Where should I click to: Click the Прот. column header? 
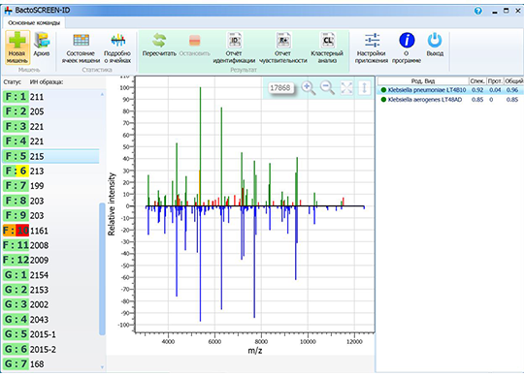click(495, 80)
